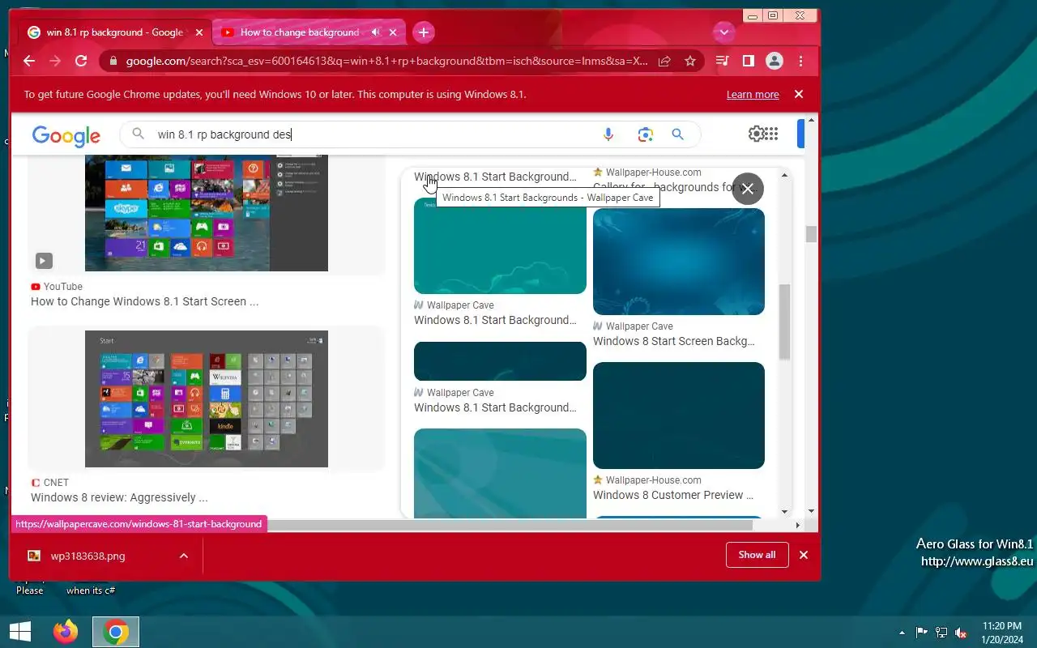The image size is (1037, 648).
Task: Click the video play badge on YouTube result
Action: point(44,261)
